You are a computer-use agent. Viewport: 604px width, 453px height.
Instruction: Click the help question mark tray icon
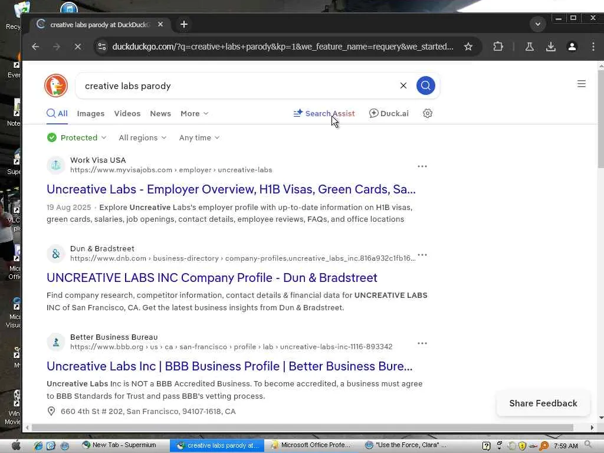(x=486, y=446)
